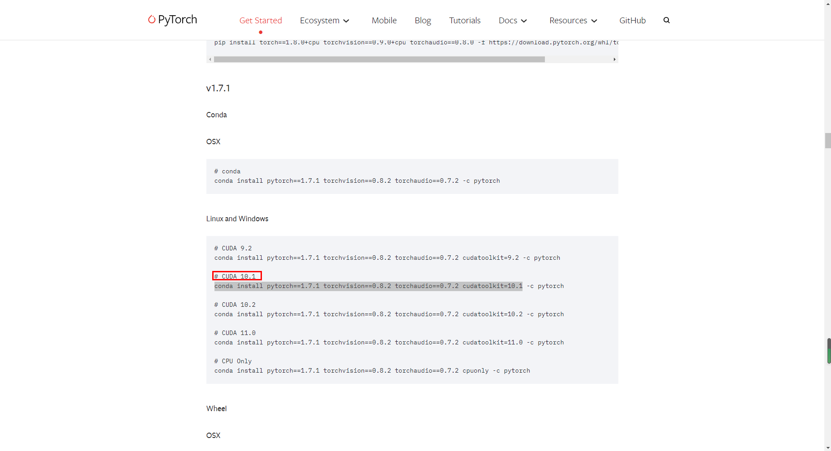Image resolution: width=831 pixels, height=451 pixels.
Task: Click the Conda subheading
Action: tap(216, 115)
